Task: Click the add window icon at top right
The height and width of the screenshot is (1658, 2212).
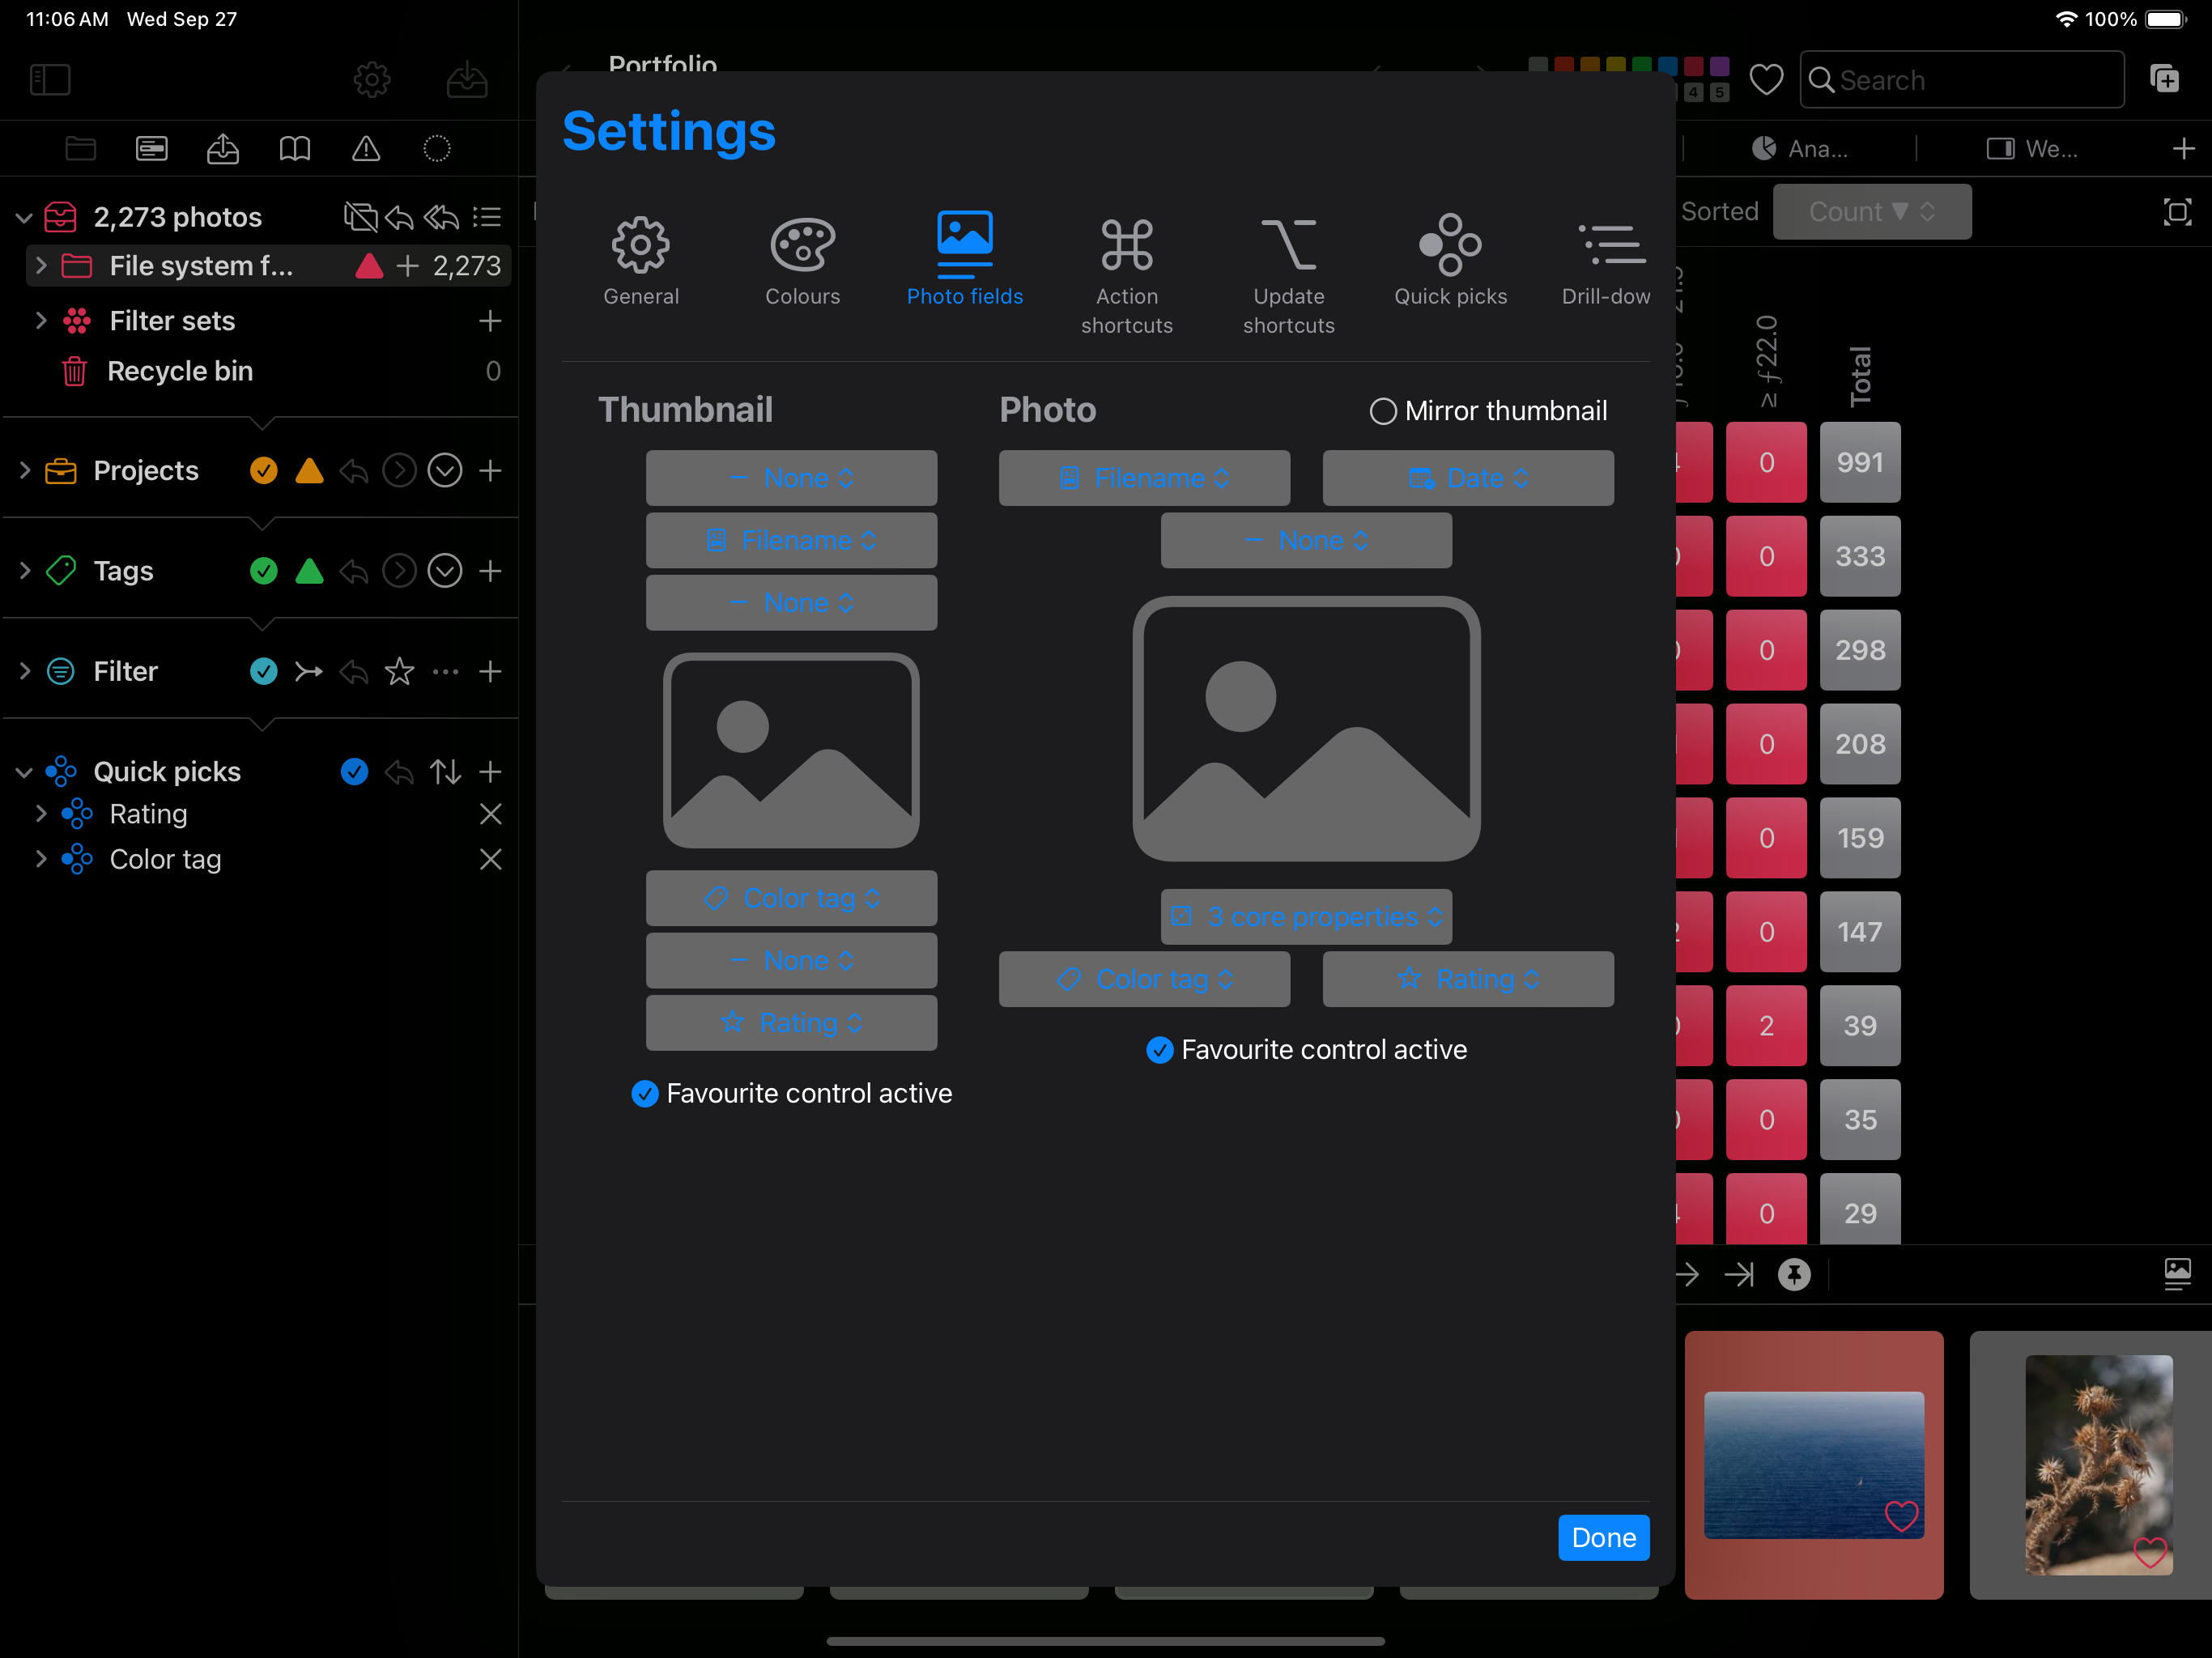Action: (2165, 78)
